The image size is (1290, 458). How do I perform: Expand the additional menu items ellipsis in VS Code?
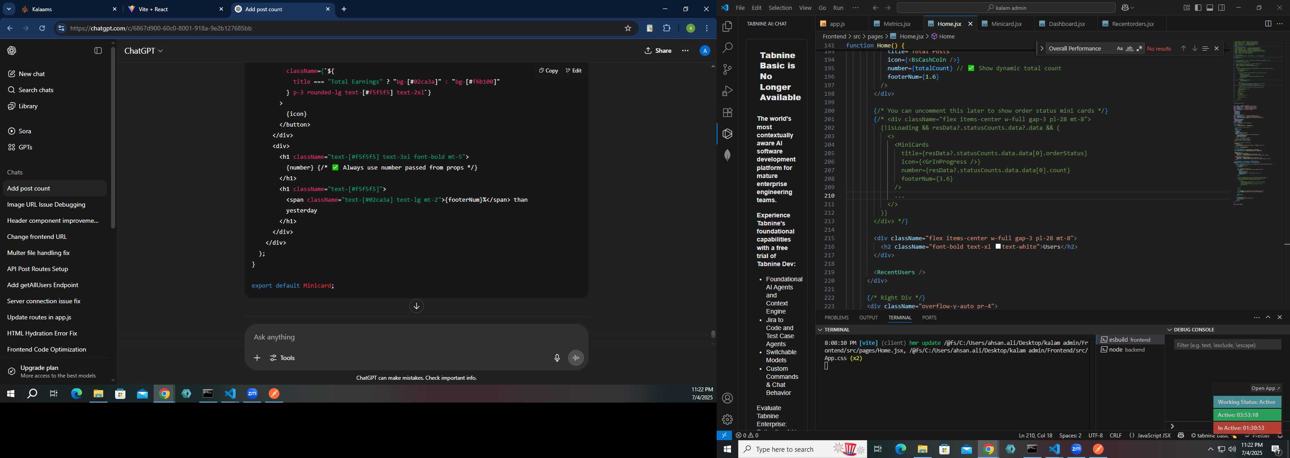856,8
